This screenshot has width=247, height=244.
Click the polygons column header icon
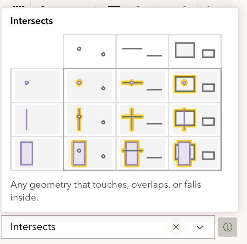(x=195, y=51)
